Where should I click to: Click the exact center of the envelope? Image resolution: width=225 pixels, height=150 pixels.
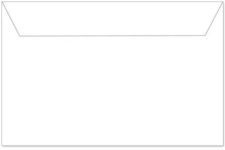coord(112,74)
